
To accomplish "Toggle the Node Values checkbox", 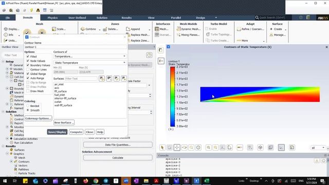I will pos(28,61).
